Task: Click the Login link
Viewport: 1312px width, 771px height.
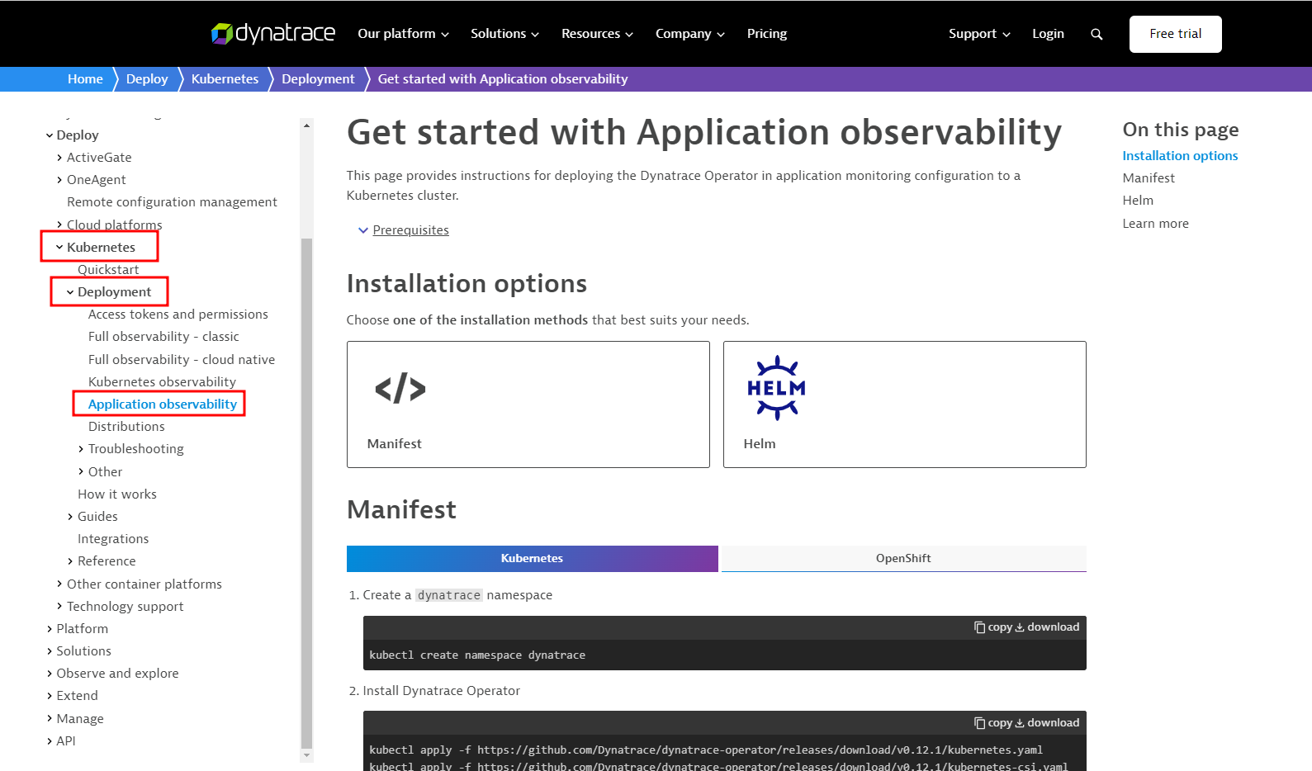Action: click(1048, 34)
